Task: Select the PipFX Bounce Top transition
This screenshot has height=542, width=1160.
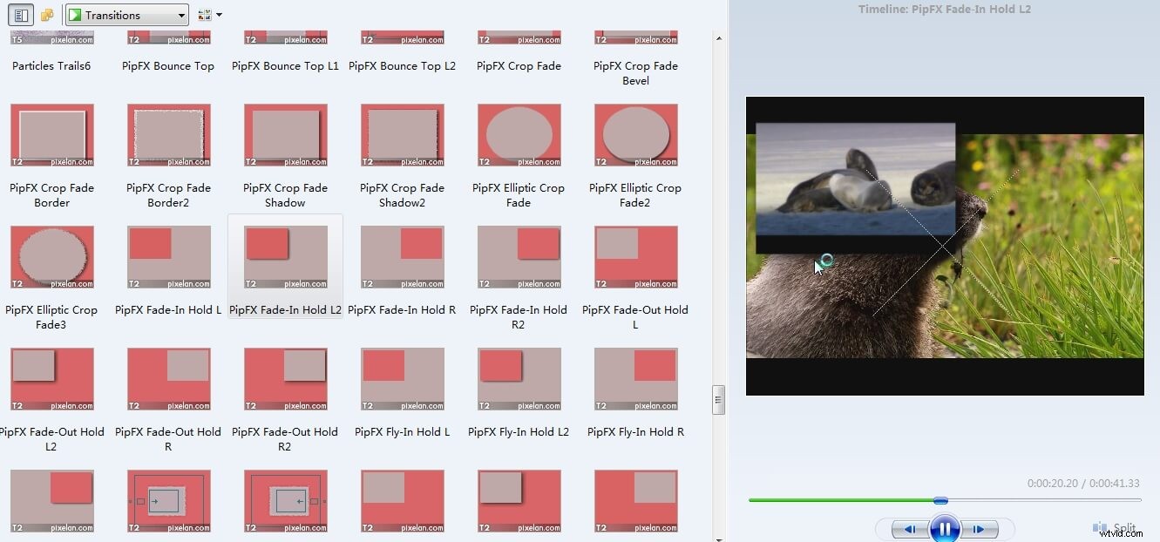Action: point(167,38)
